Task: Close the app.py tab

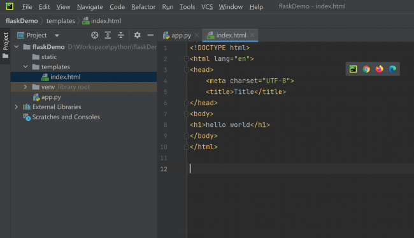Action: click(196, 35)
